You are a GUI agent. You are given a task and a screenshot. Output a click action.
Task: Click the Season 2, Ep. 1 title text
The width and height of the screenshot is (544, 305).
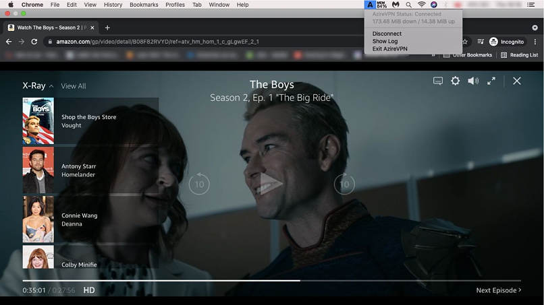(x=271, y=98)
